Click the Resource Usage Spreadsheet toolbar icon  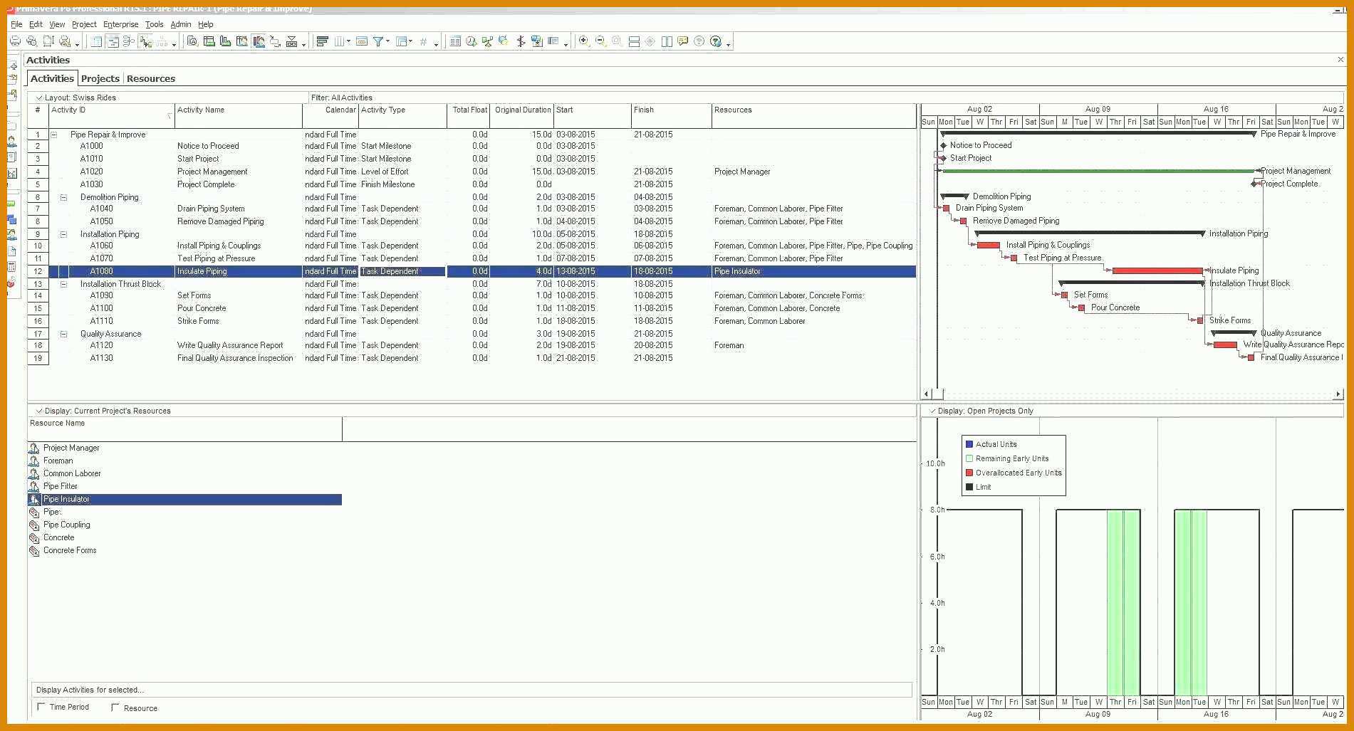coord(242,41)
